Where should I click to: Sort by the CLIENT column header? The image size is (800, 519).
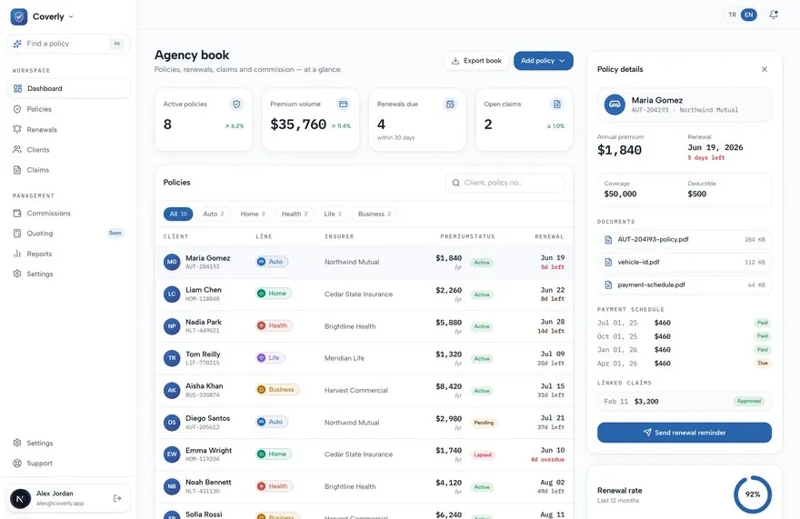coord(175,236)
